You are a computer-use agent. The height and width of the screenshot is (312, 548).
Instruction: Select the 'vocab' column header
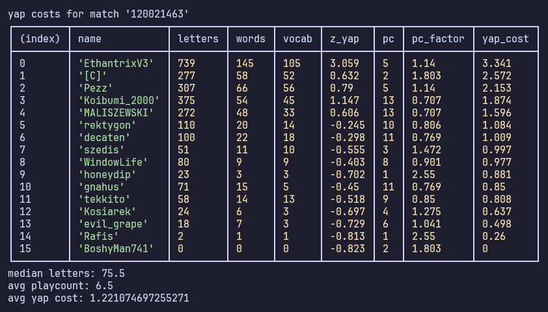point(297,39)
